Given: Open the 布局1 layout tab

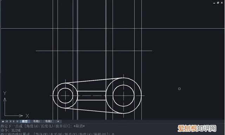Looking at the screenshot, I should pyautogui.click(x=37, y=121).
